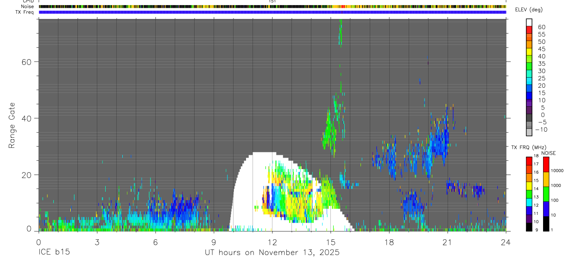Screen dimensions: 569x262
Task: Click the 'UT hours on November 13, 2025' label
Action: (272, 253)
